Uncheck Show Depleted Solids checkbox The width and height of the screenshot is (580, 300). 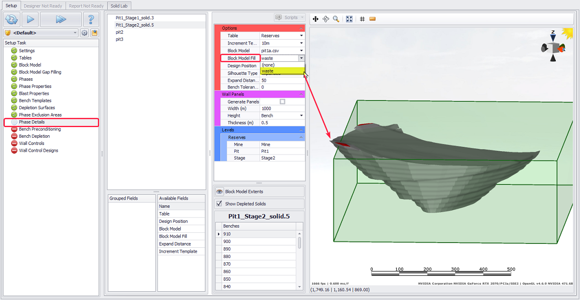(219, 204)
